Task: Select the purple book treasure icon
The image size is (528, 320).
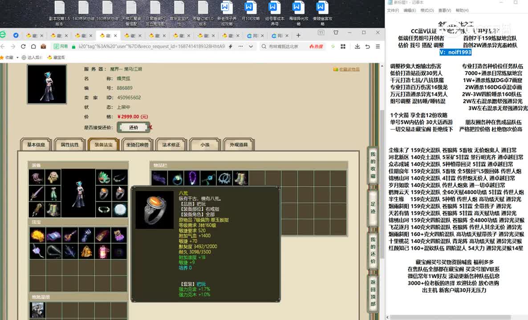Action: coord(53,235)
